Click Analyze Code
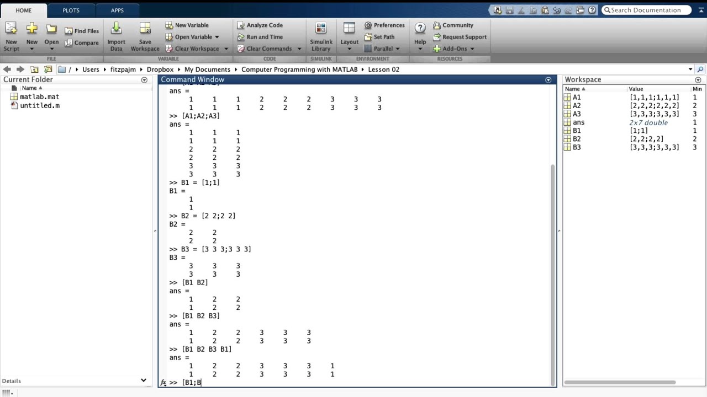Image resolution: width=707 pixels, height=397 pixels. point(260,25)
